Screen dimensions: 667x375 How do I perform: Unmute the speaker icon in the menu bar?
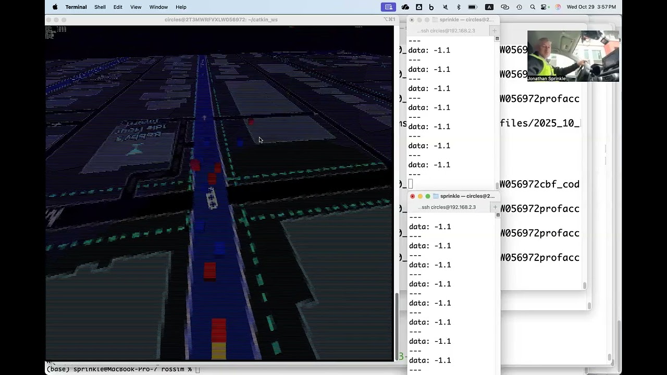click(446, 7)
